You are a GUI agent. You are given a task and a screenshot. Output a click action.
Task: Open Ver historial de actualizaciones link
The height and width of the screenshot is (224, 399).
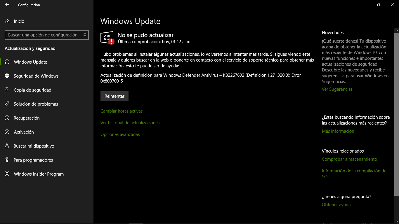130,123
